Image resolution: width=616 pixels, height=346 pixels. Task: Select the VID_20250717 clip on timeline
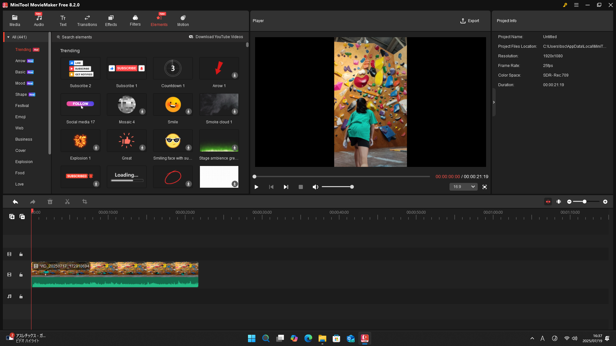(115, 275)
